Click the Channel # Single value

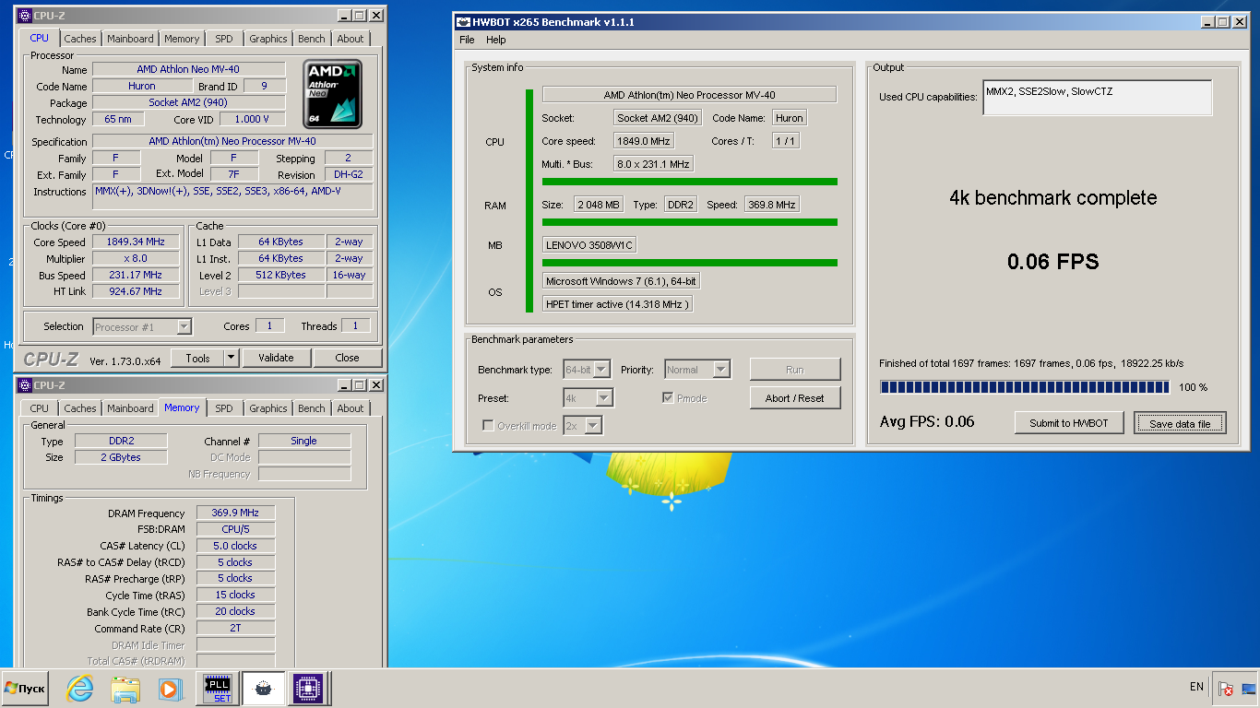304,441
